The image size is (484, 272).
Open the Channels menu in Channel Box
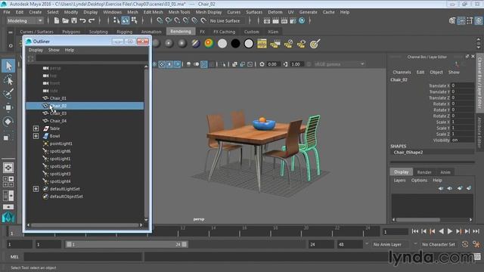click(x=402, y=73)
